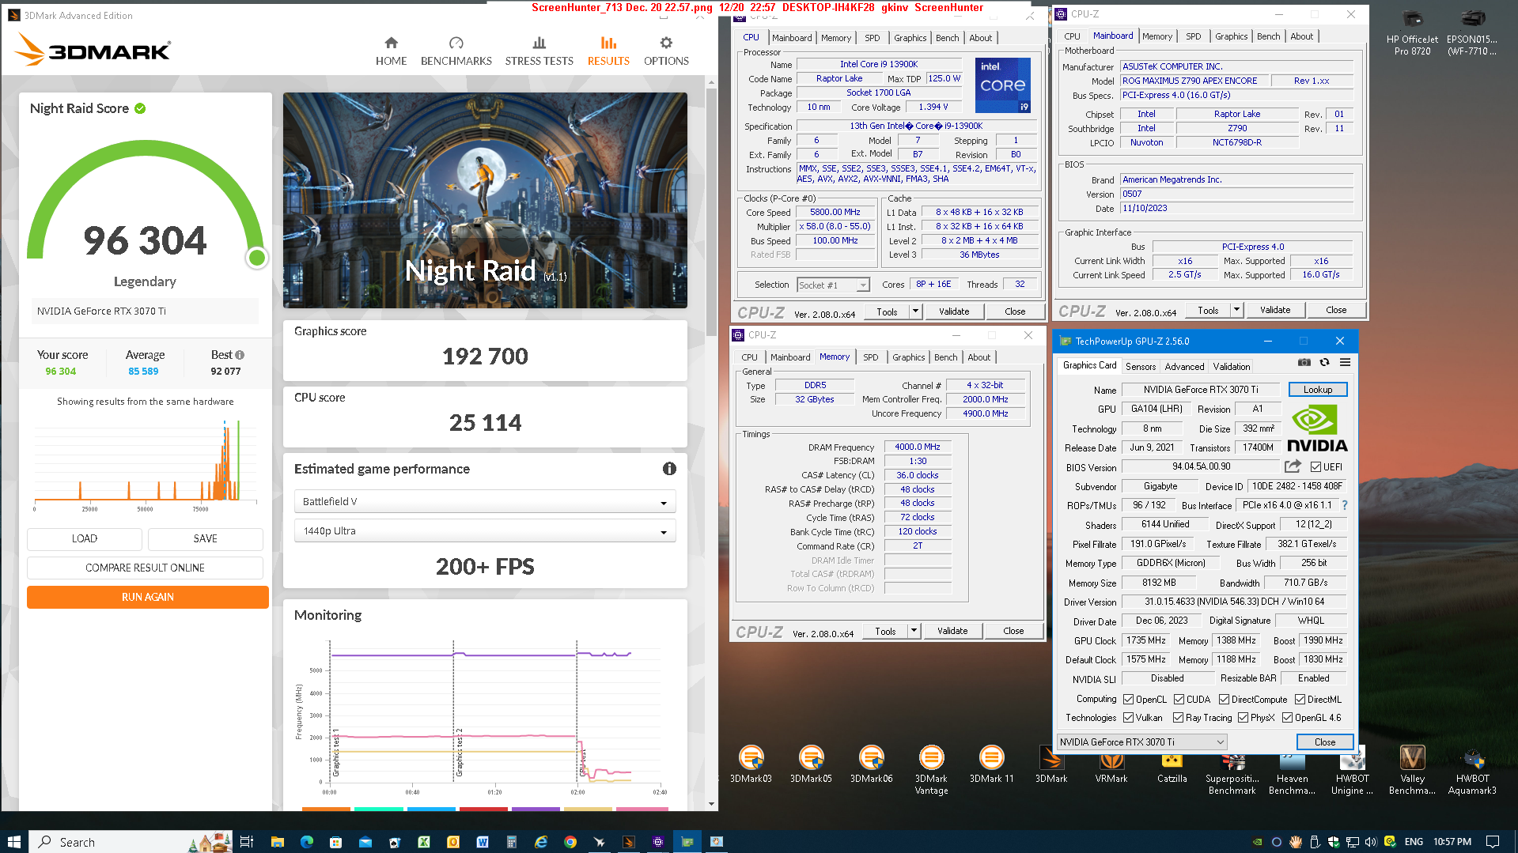The image size is (1518, 853).
Task: Open the 3DMark Vantage desktop shortcut
Action: [x=931, y=770]
